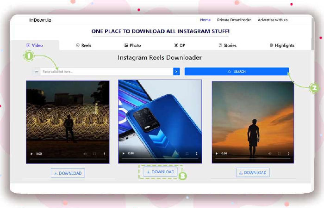Click the Instagram Reels Downloader heading

tap(160, 58)
